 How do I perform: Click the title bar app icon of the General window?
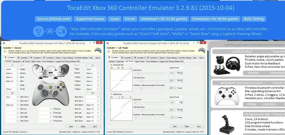click(x=4, y=43)
